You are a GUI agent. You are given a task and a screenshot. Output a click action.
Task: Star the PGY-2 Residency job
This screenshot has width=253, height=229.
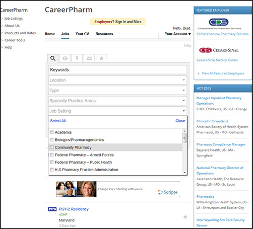185,216
